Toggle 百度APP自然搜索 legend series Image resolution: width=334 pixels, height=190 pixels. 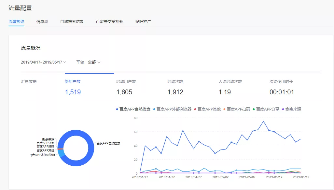tap(133, 109)
